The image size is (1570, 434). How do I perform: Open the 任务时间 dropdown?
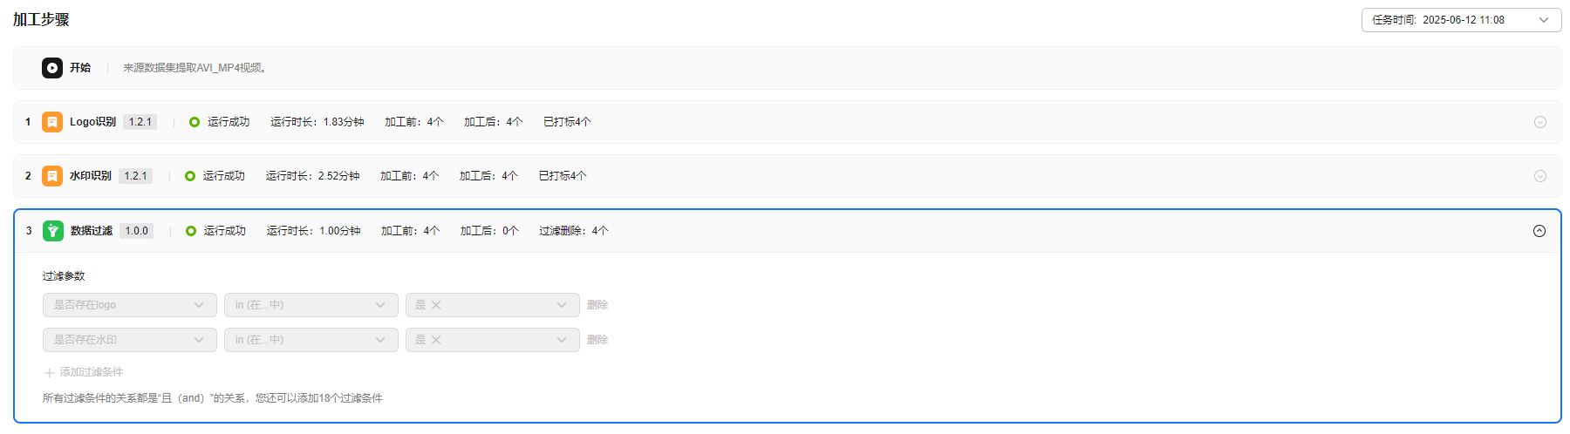(x=1461, y=20)
